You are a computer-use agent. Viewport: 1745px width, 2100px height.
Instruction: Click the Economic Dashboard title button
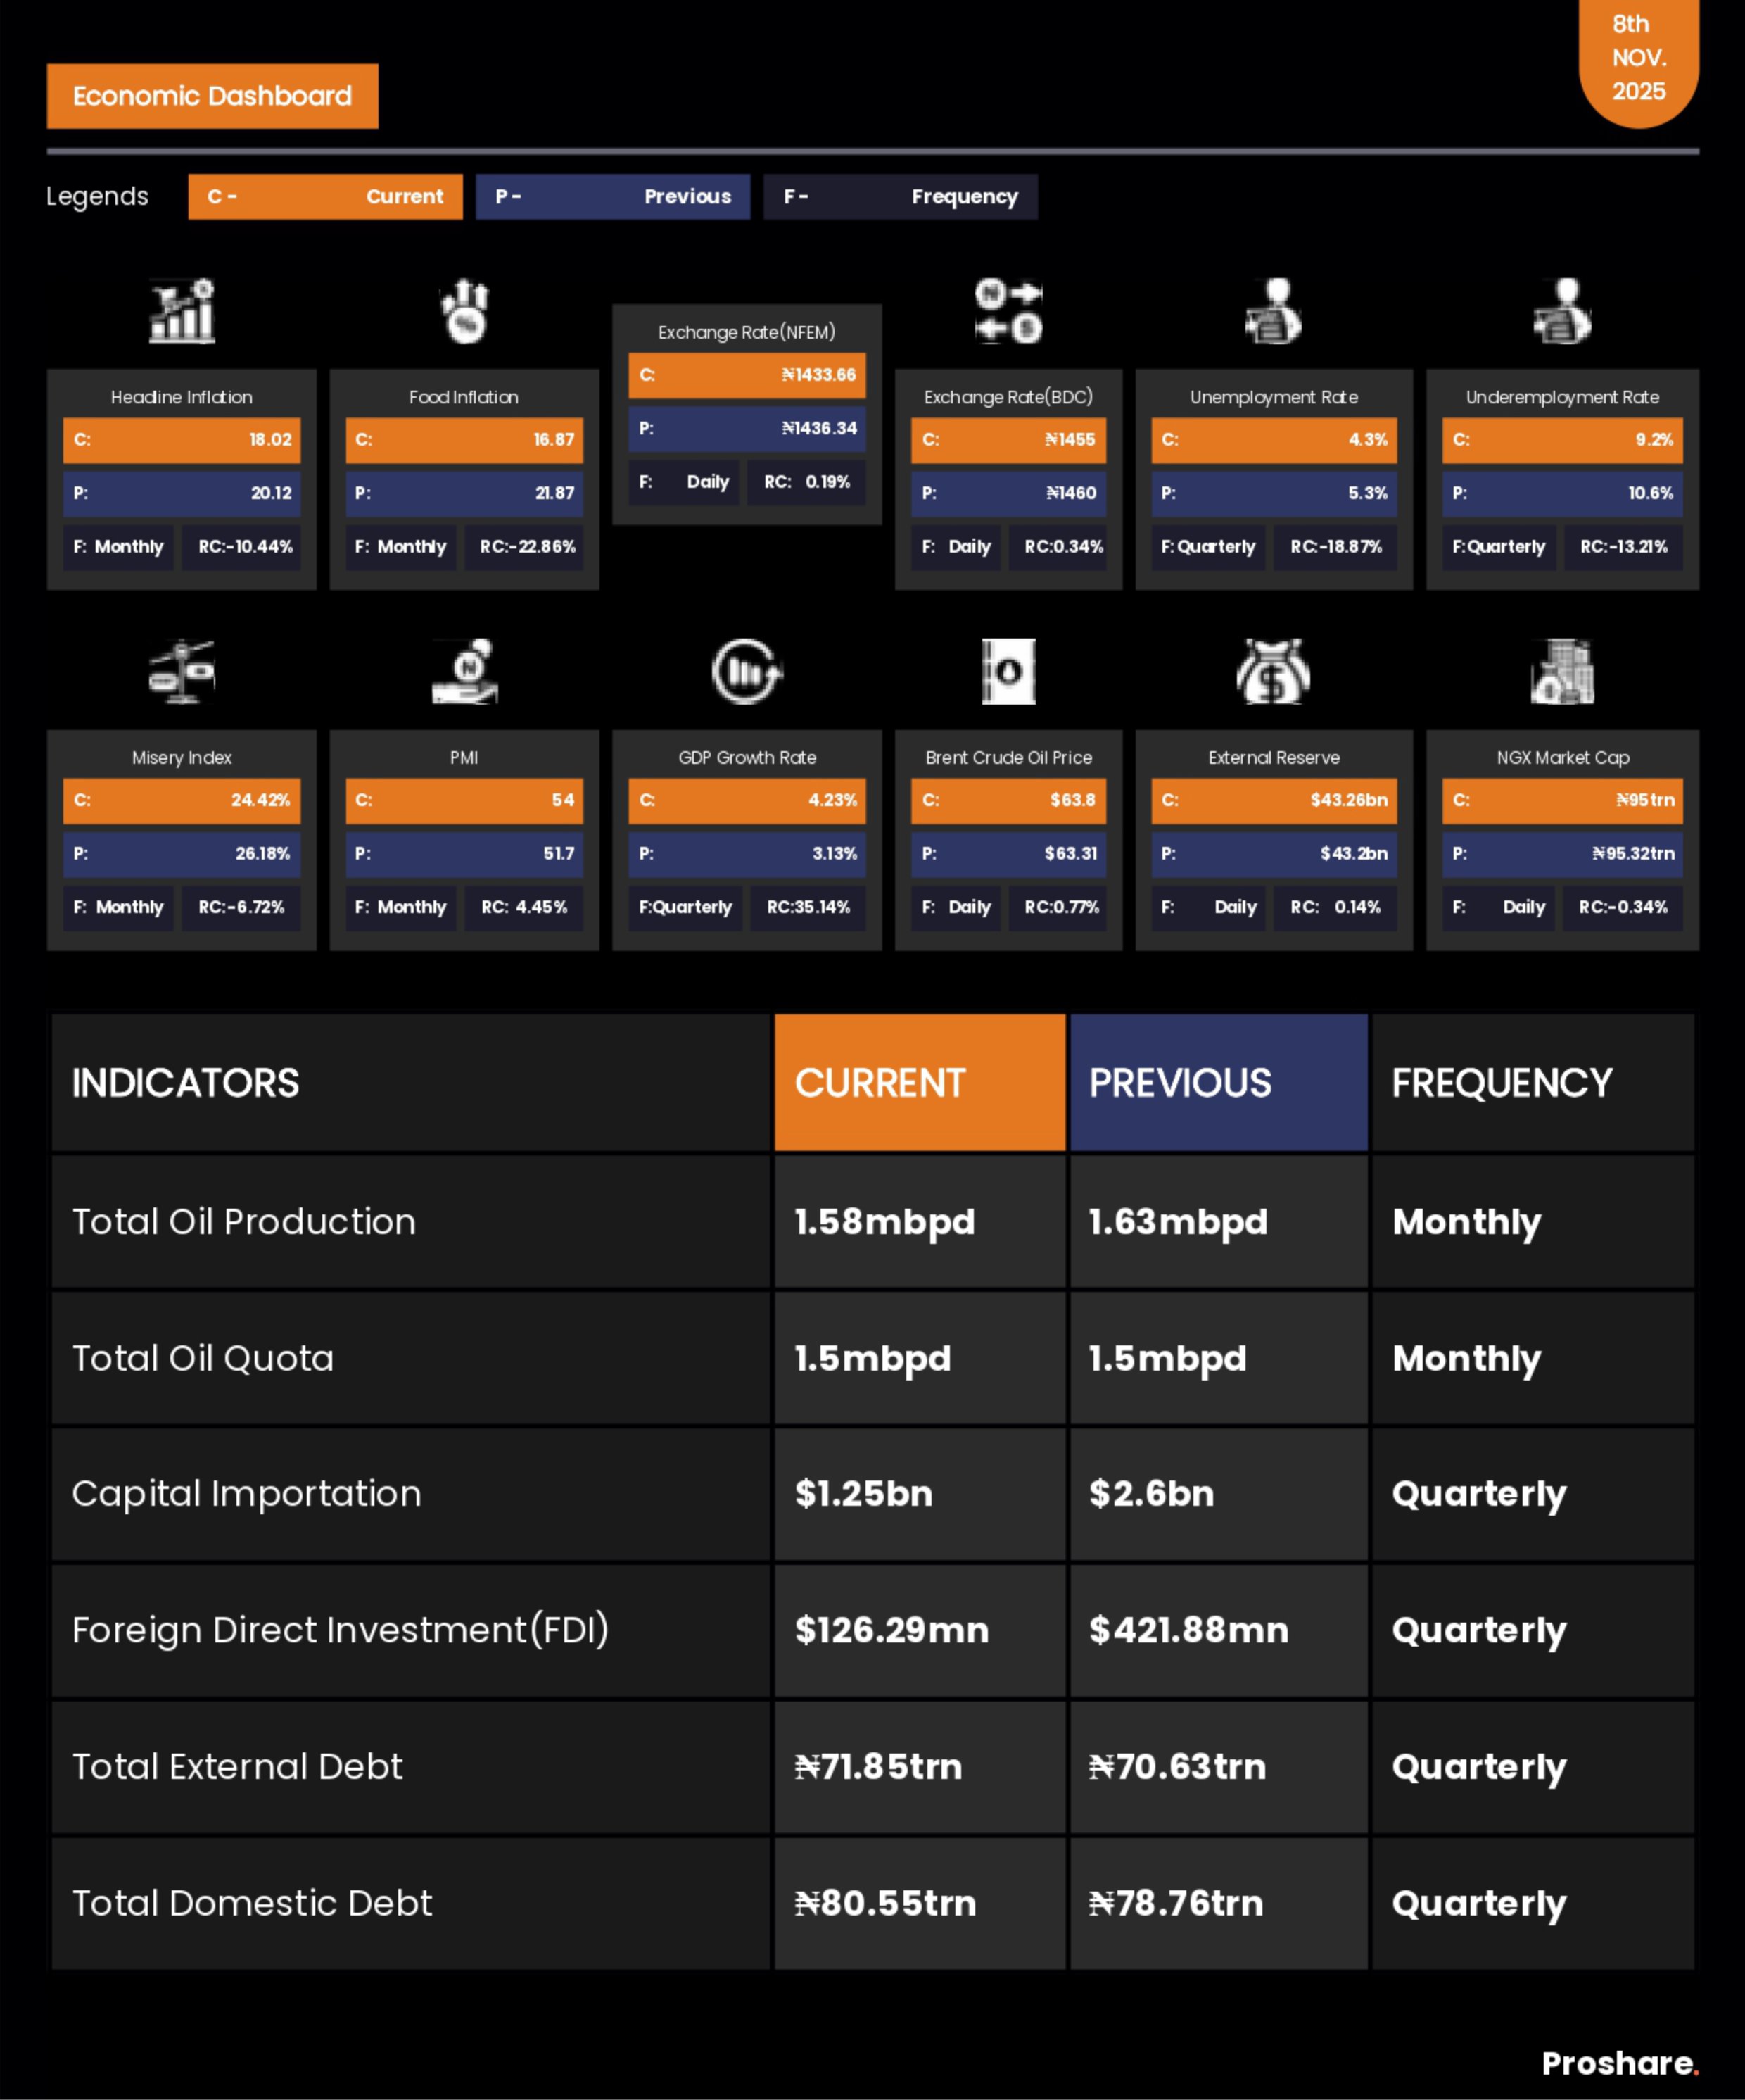[212, 96]
